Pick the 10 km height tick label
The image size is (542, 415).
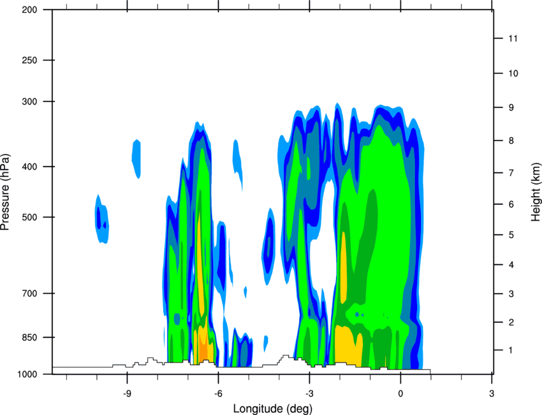(x=513, y=73)
